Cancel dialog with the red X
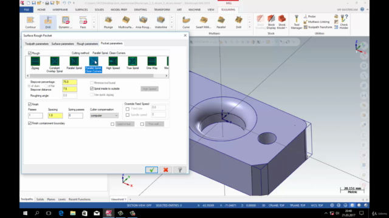The image size is (389, 218). 166,170
